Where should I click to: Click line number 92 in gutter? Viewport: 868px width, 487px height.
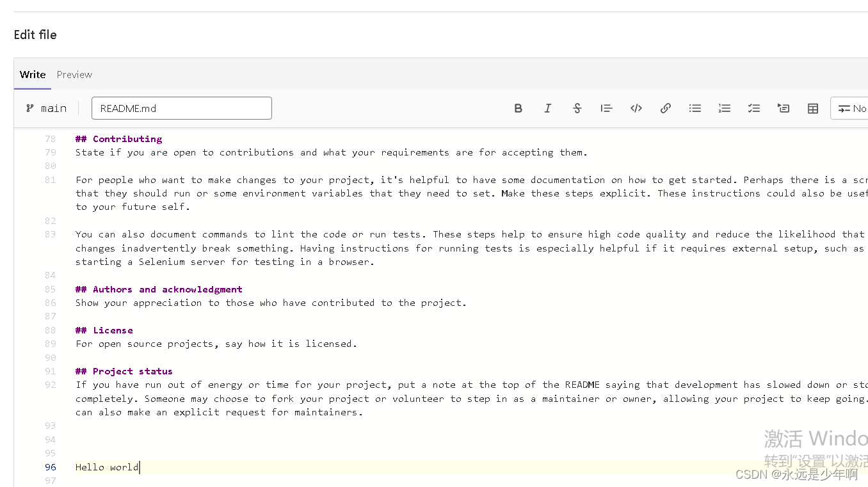51,385
